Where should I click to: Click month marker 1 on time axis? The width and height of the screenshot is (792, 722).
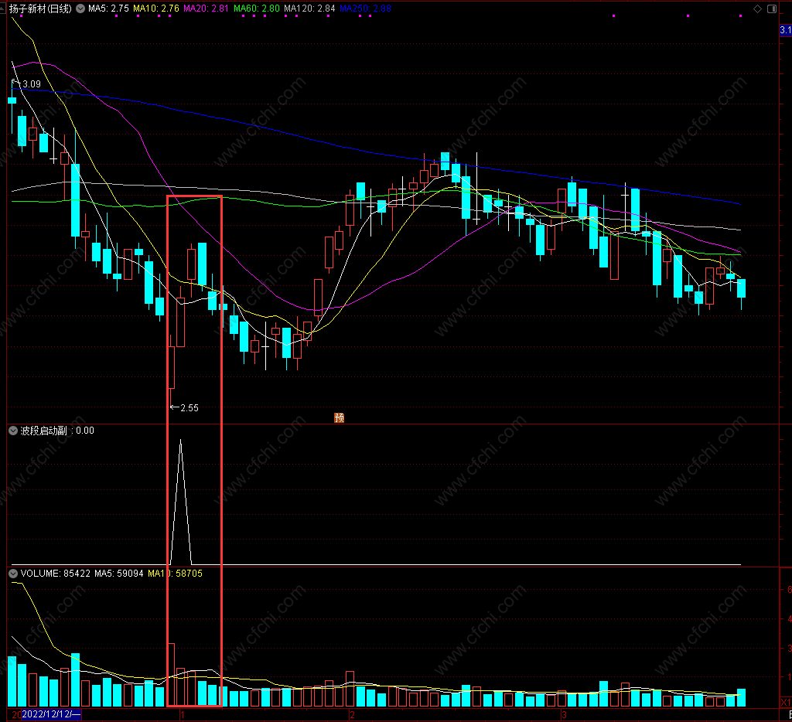coord(183,715)
